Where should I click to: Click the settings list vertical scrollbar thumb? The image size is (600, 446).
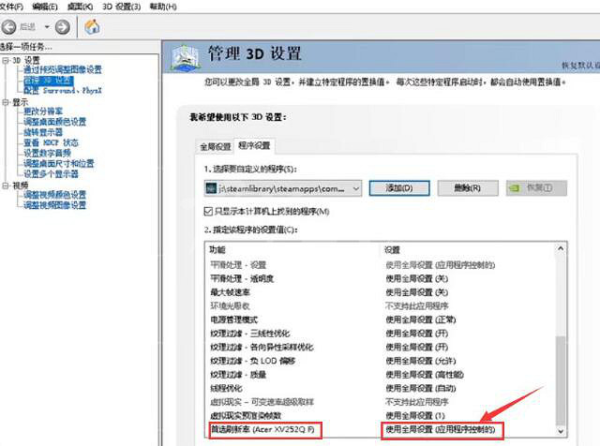tap(561, 380)
